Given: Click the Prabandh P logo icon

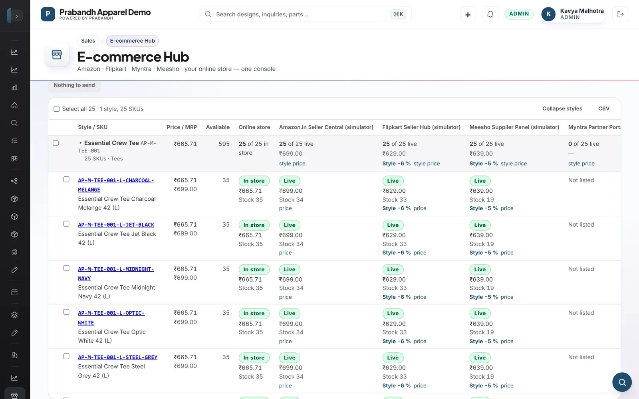Looking at the screenshot, I should (x=48, y=14).
